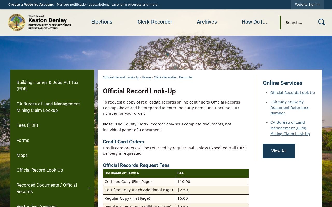The image size is (332, 207).
Task: Click the Credit Card Orders heading
Action: 123,142
